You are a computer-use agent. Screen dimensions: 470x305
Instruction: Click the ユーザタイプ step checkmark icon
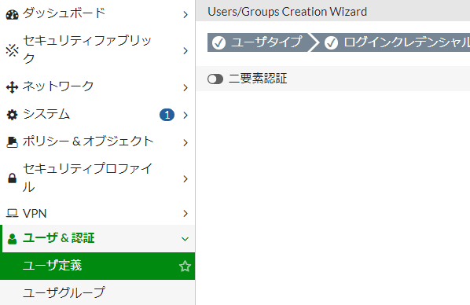coord(218,42)
